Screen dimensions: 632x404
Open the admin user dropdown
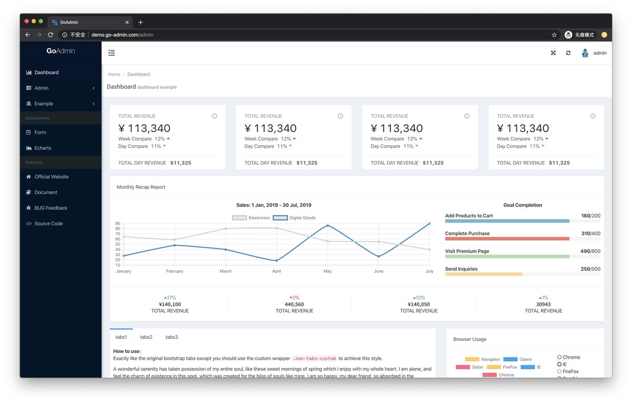coord(594,53)
